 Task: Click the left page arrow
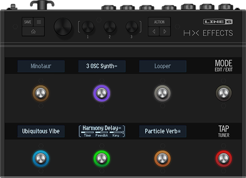pos(154,31)
